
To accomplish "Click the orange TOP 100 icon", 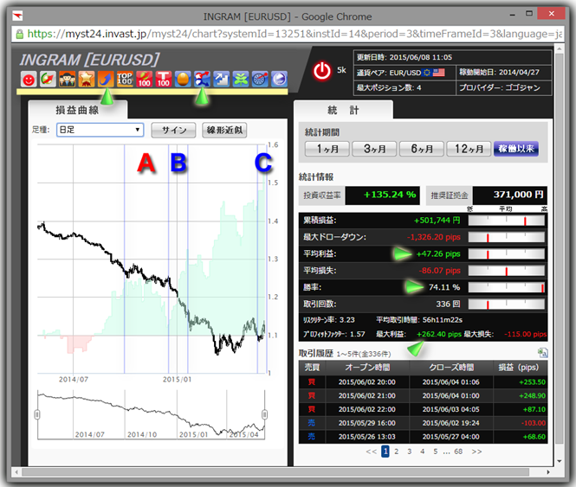I will (125, 79).
